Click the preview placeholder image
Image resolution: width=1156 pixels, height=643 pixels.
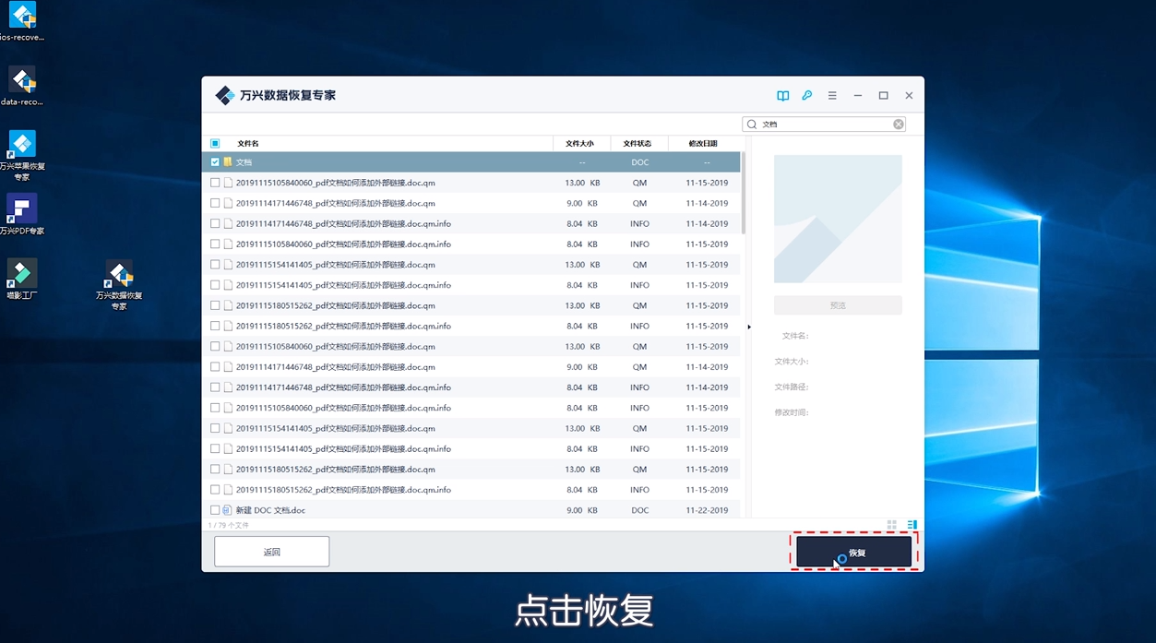[838, 219]
